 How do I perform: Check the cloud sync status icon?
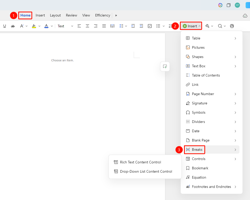coord(245,16)
